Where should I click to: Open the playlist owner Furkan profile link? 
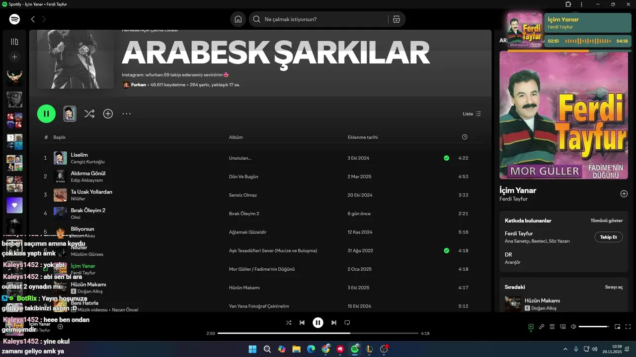point(139,85)
